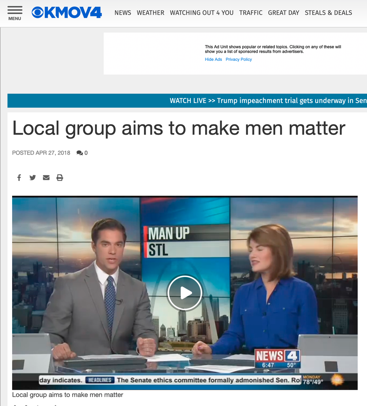The height and width of the screenshot is (406, 367).
Task: Open the NEWS nav item
Action: tap(123, 13)
